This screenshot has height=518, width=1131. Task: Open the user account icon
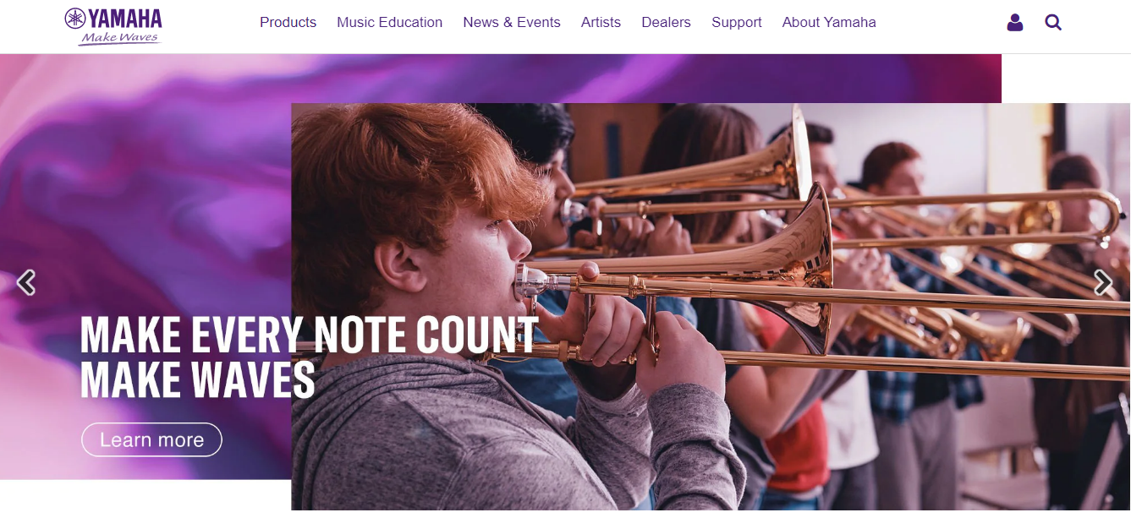(1015, 23)
